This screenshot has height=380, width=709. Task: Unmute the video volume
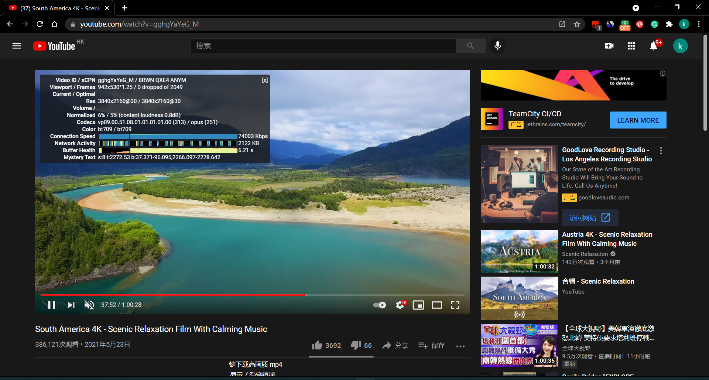[89, 305]
